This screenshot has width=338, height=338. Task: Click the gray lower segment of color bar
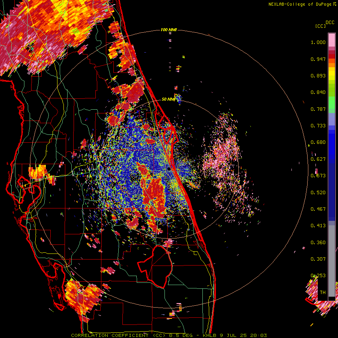[332, 261]
